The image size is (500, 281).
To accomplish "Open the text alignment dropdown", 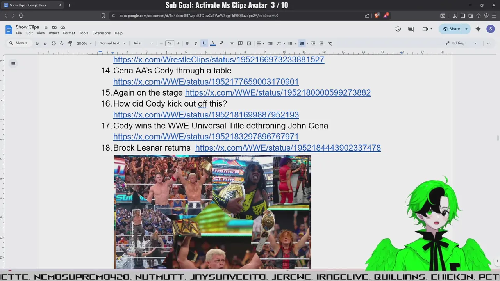I will (260, 43).
